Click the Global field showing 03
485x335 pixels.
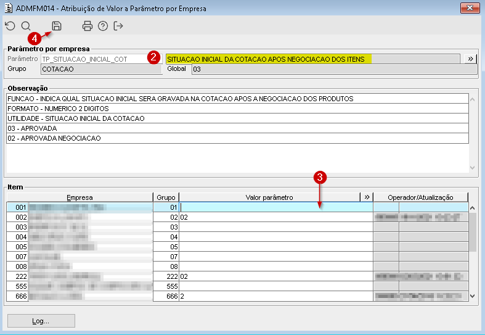point(334,69)
